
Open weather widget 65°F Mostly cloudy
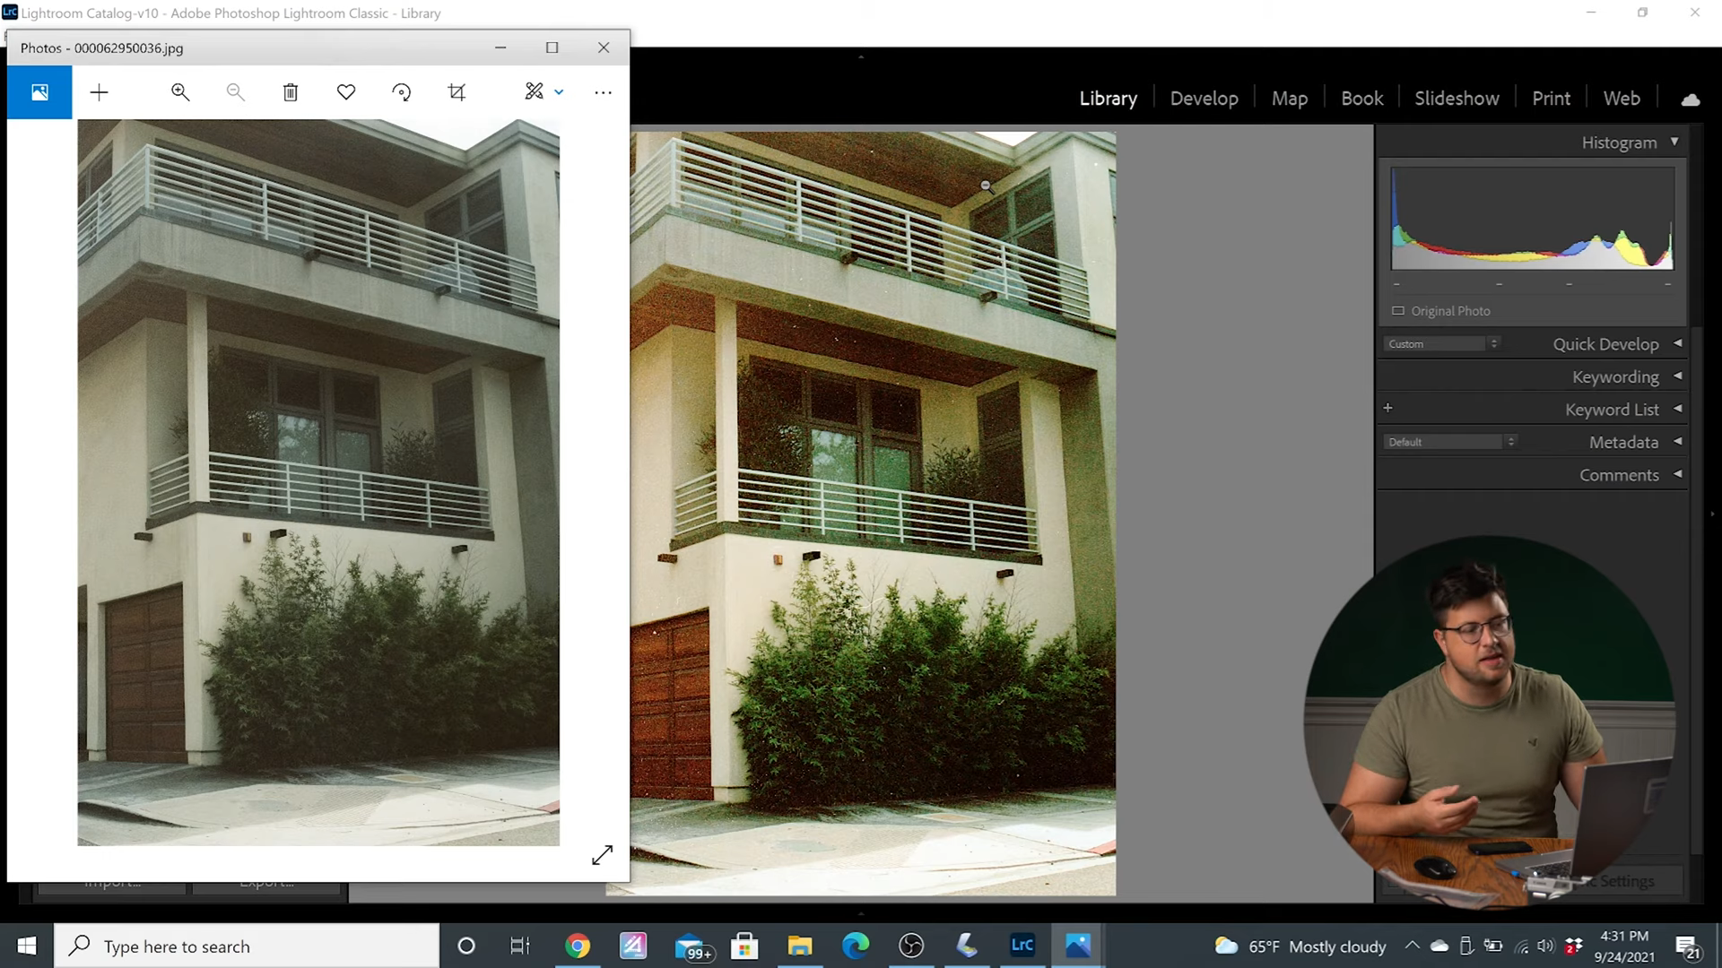[x=1300, y=946]
